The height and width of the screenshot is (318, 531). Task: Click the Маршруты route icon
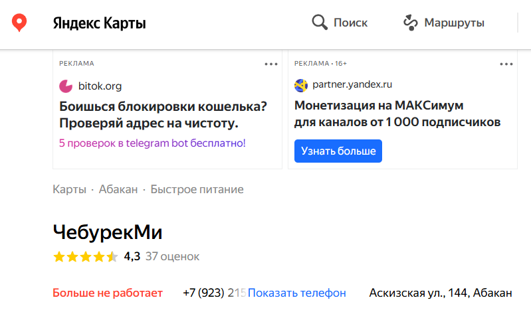411,23
